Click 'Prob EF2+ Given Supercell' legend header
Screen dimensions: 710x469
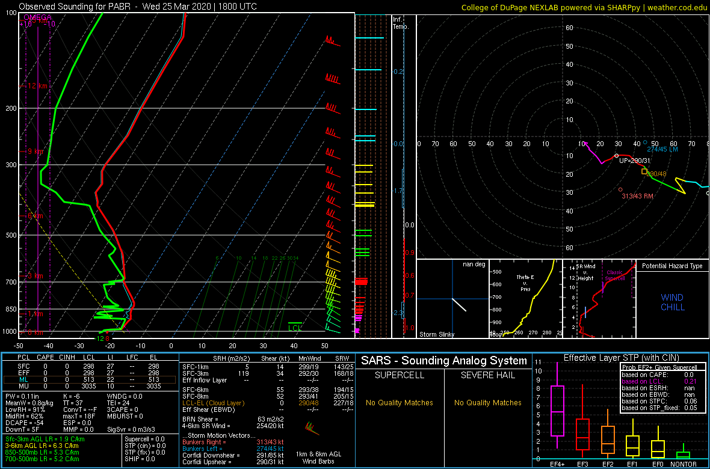click(x=660, y=367)
